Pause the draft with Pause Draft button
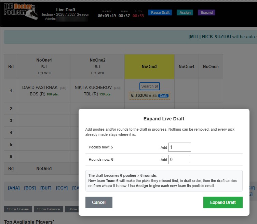Image resolution: width=257 pixels, height=224 pixels. tap(160, 12)
